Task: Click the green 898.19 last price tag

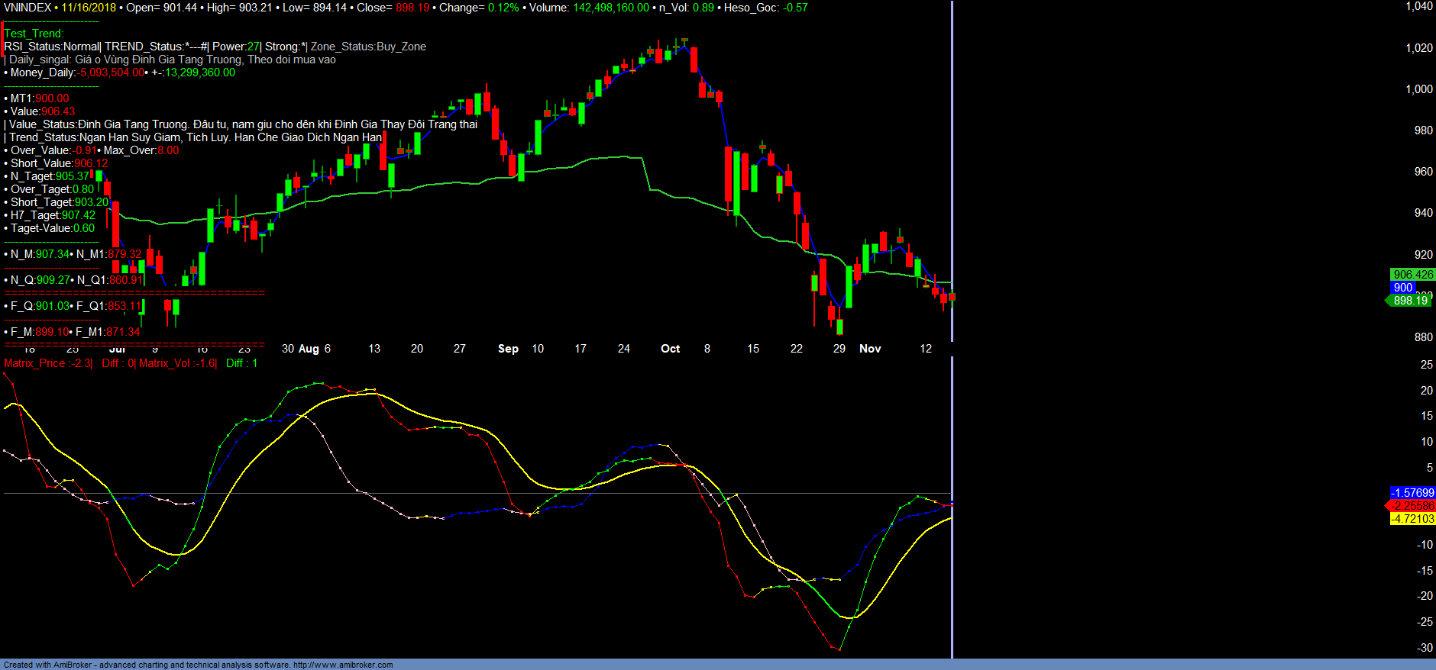Action: pos(1409,301)
